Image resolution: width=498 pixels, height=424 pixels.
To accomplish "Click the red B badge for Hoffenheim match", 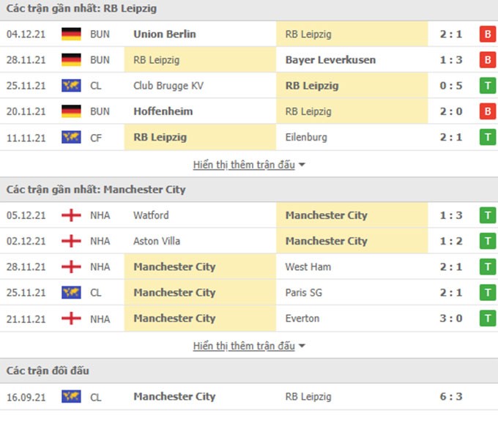I will click(488, 111).
